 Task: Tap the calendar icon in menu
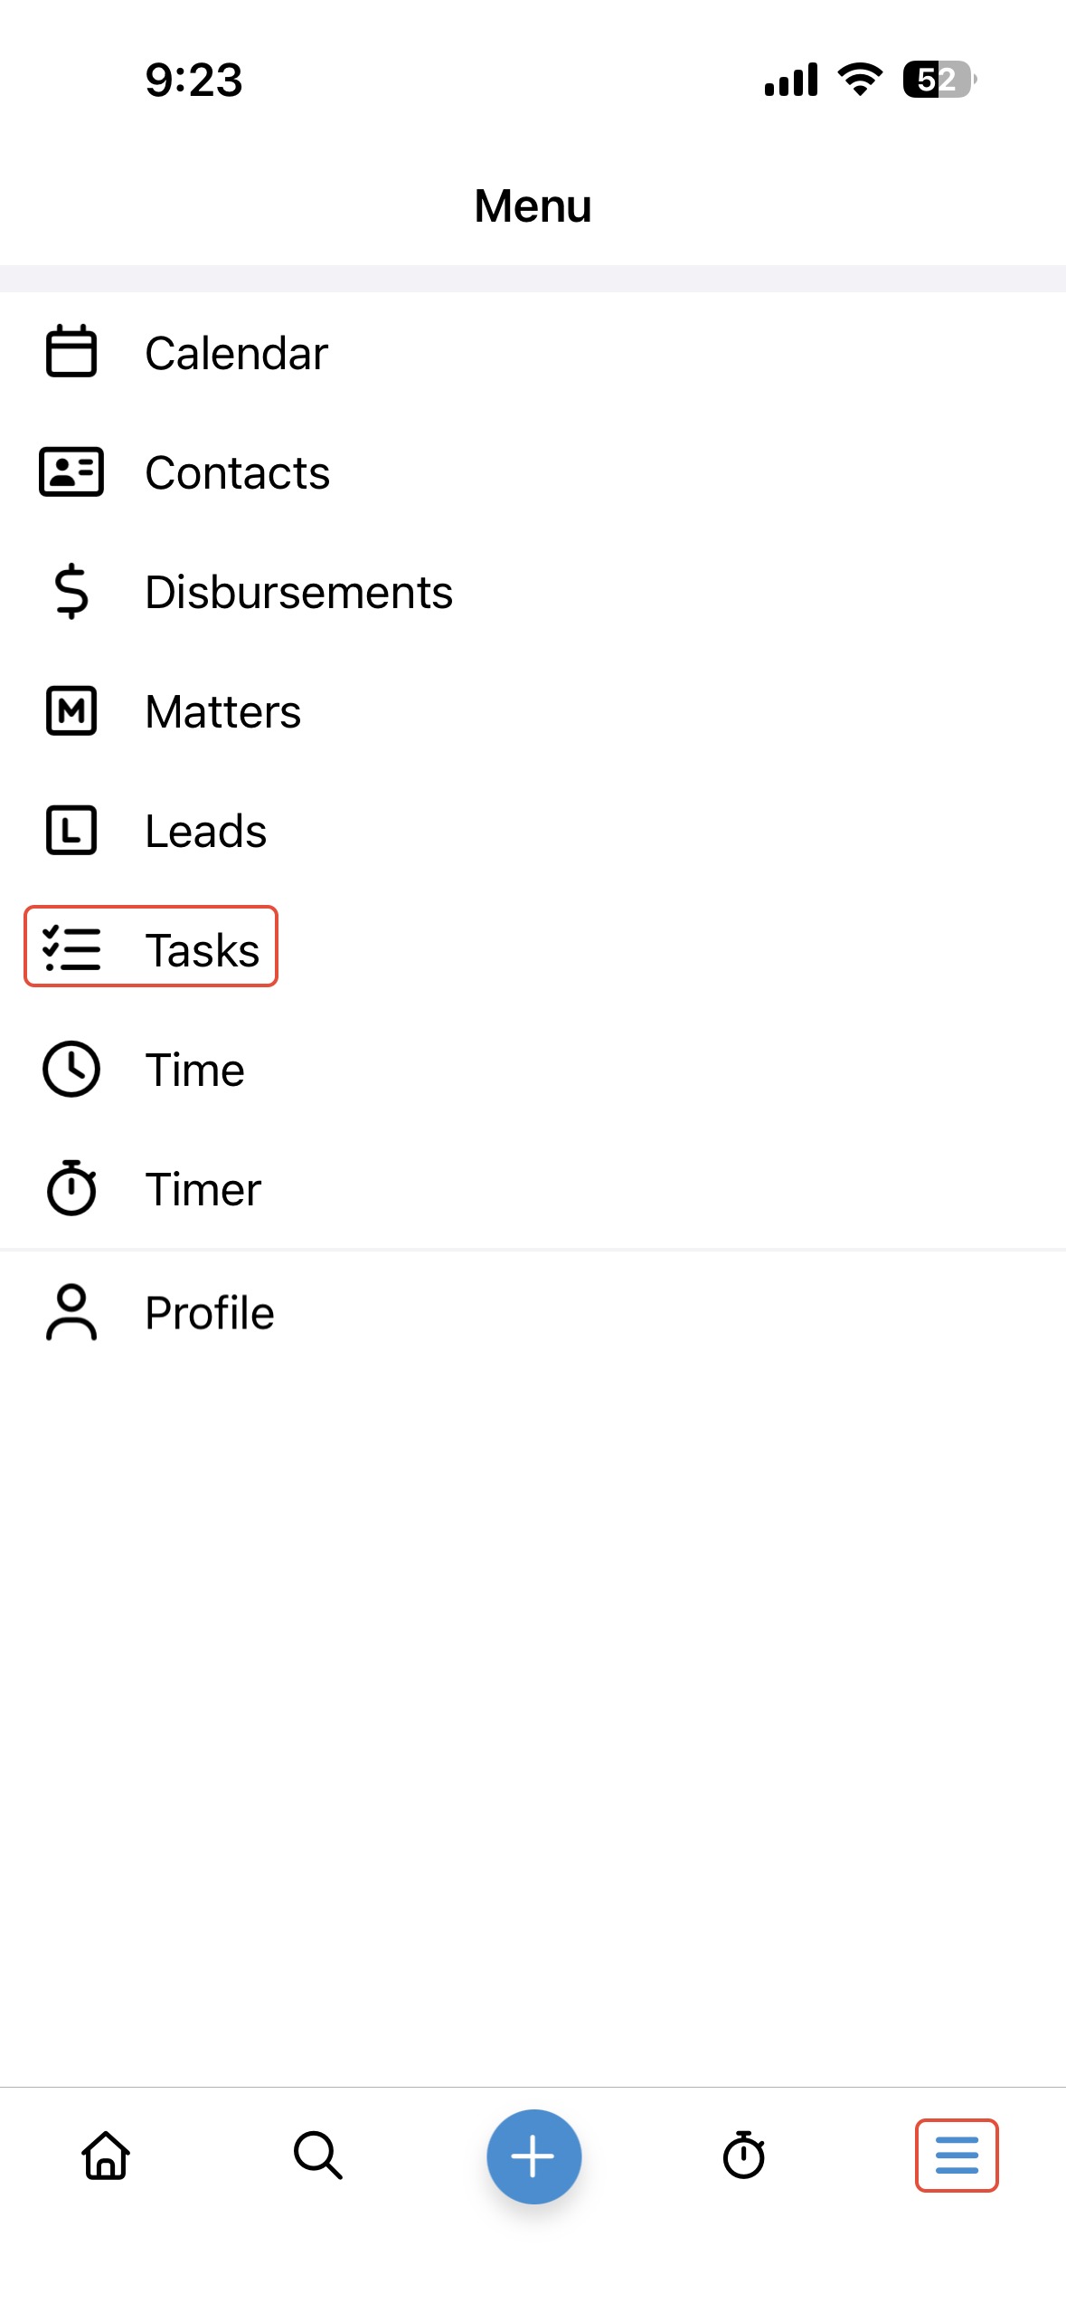pyautogui.click(x=71, y=351)
